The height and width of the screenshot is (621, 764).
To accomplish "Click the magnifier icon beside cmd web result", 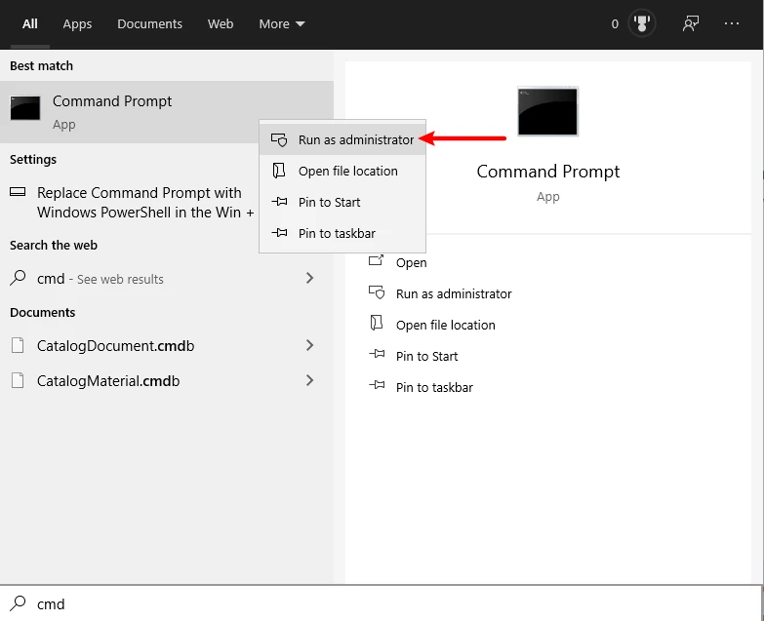I will [18, 278].
